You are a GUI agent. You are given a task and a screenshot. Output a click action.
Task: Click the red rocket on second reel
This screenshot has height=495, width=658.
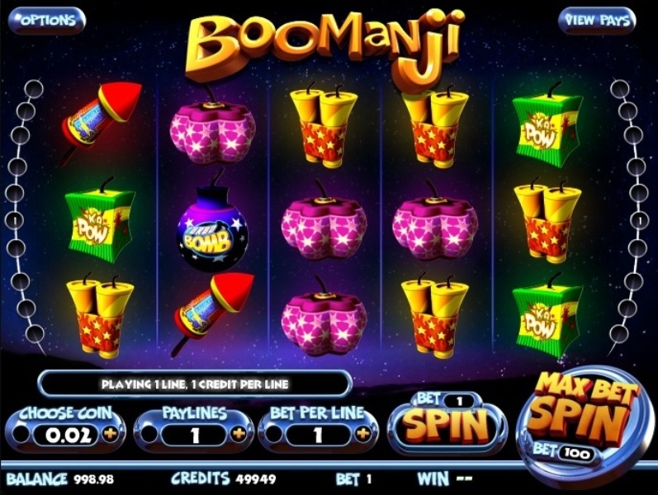212,313
